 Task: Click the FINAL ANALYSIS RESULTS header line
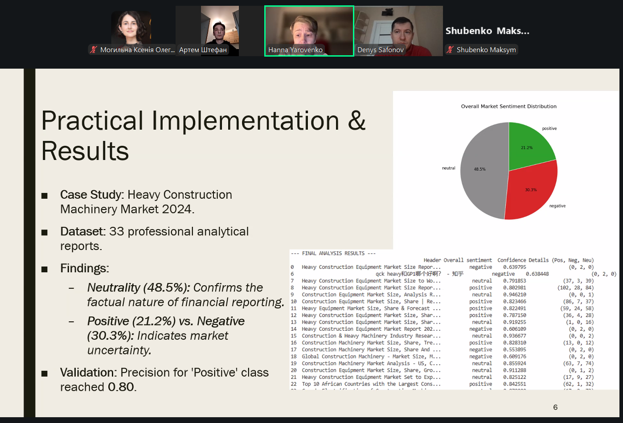(x=333, y=253)
